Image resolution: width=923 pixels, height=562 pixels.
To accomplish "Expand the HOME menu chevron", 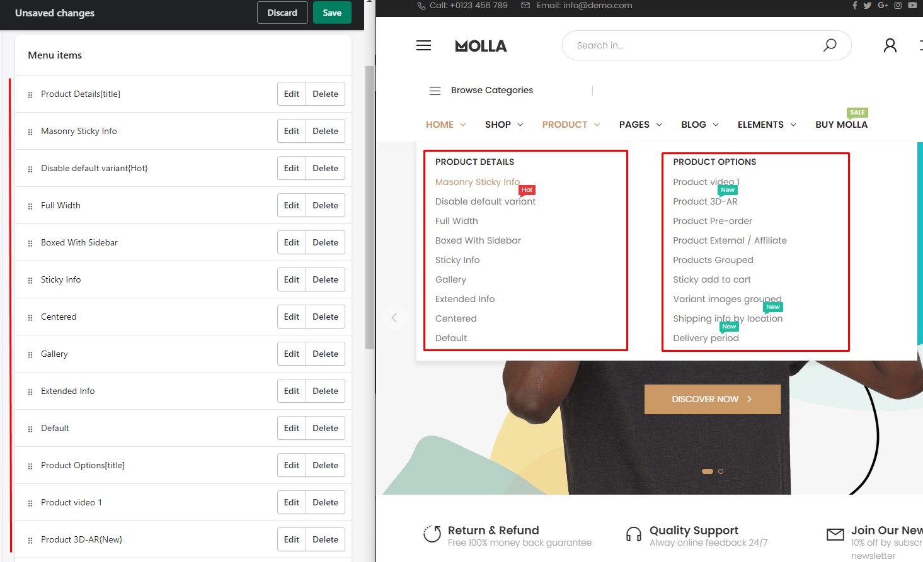I will (x=463, y=125).
